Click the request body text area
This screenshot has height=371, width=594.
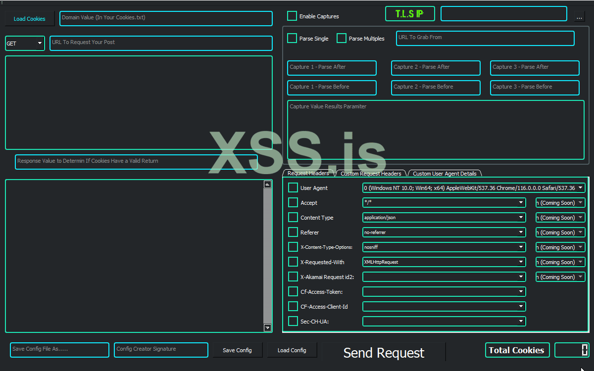[x=139, y=102]
